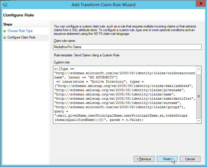Click green bullet beside Configure Claim Rule
The width and height of the screenshot is (207, 167).
click(x=5, y=37)
